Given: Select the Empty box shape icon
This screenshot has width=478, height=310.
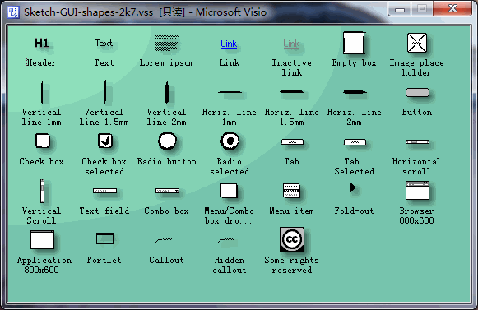Looking at the screenshot, I should pos(354,43).
